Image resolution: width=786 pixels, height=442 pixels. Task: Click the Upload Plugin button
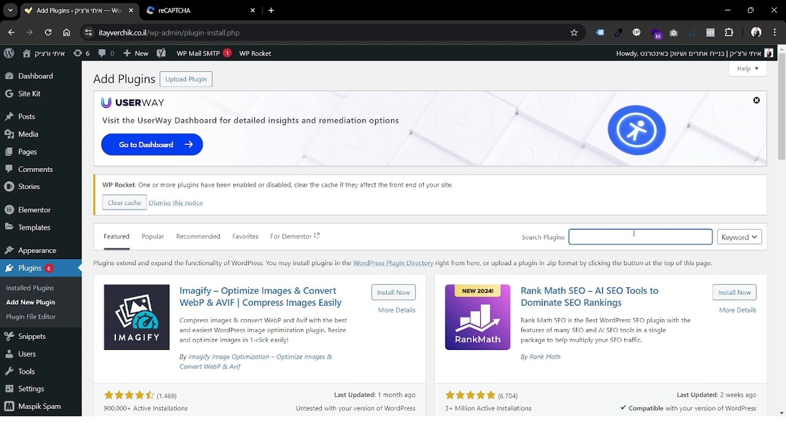click(185, 79)
